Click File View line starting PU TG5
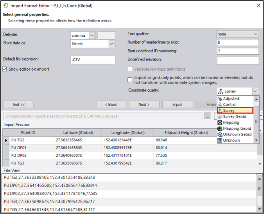Image resolution: width=264 pixels, height=214 pixels. 129,209
